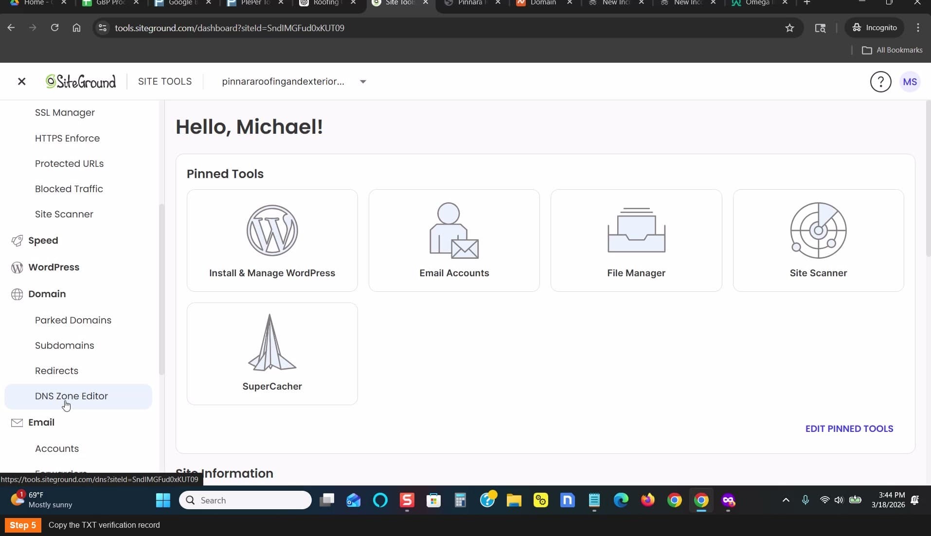Click the address bar URL
The width and height of the screenshot is (931, 536).
click(229, 28)
